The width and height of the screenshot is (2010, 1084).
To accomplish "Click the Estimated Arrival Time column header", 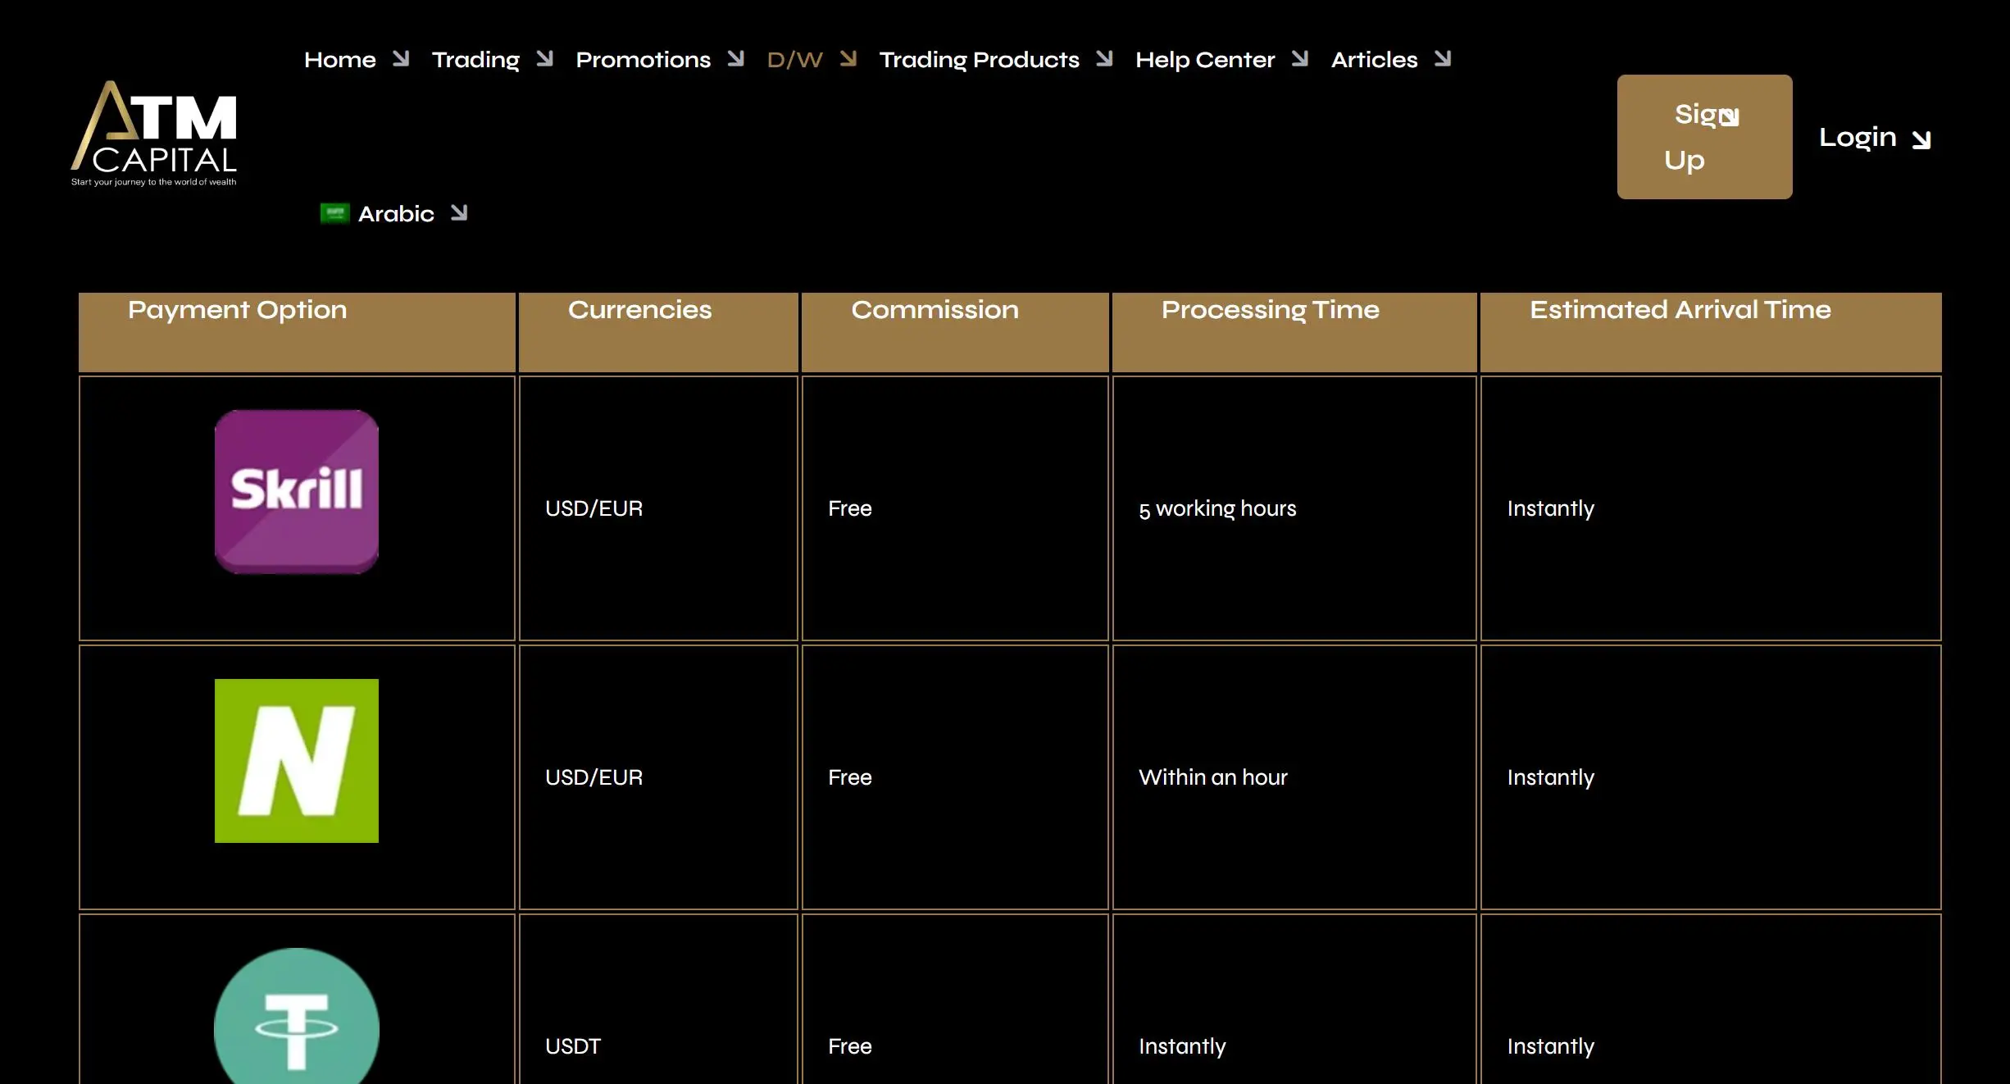I will coord(1711,332).
